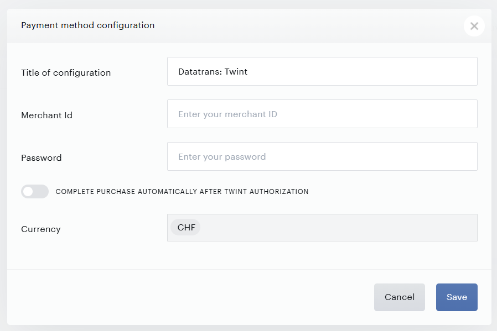Focus the Password input field
The image size is (497, 331).
coord(322,156)
